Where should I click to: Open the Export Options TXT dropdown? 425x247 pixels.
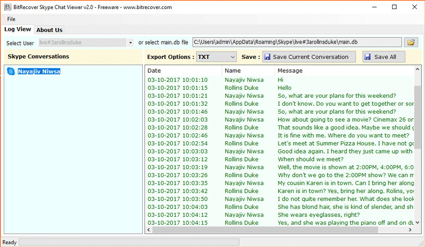(216, 57)
